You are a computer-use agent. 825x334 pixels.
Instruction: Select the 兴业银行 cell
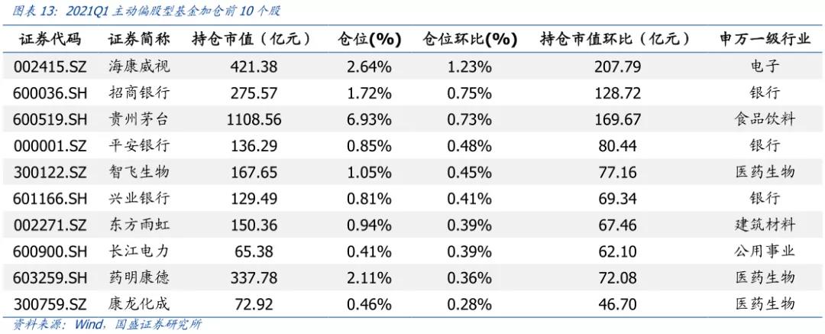(139, 198)
